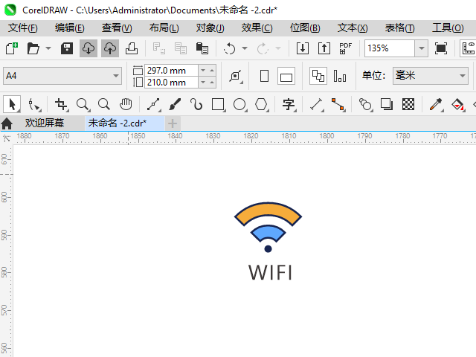Open the undo history dropdown arrow
The image size is (476, 357).
click(245, 48)
